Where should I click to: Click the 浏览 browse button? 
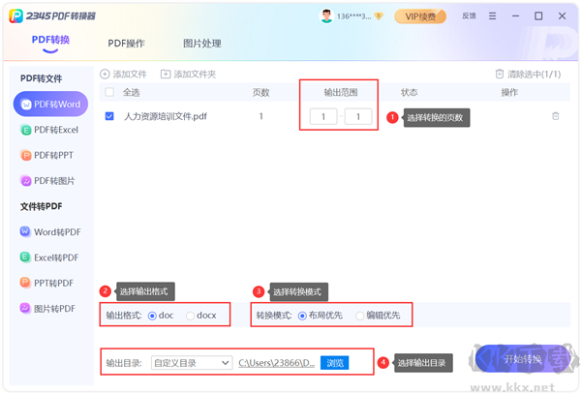335,363
